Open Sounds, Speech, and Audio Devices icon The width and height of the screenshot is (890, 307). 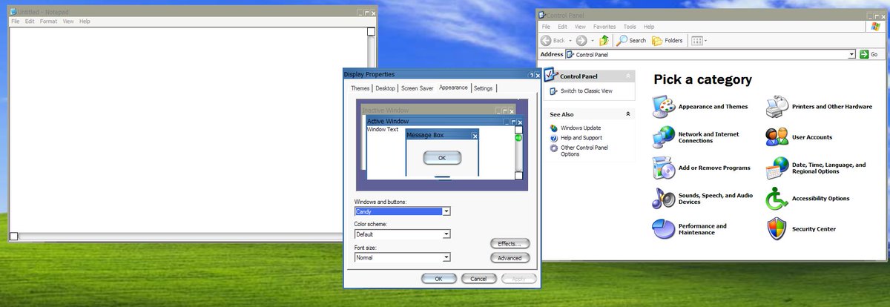coord(663,199)
